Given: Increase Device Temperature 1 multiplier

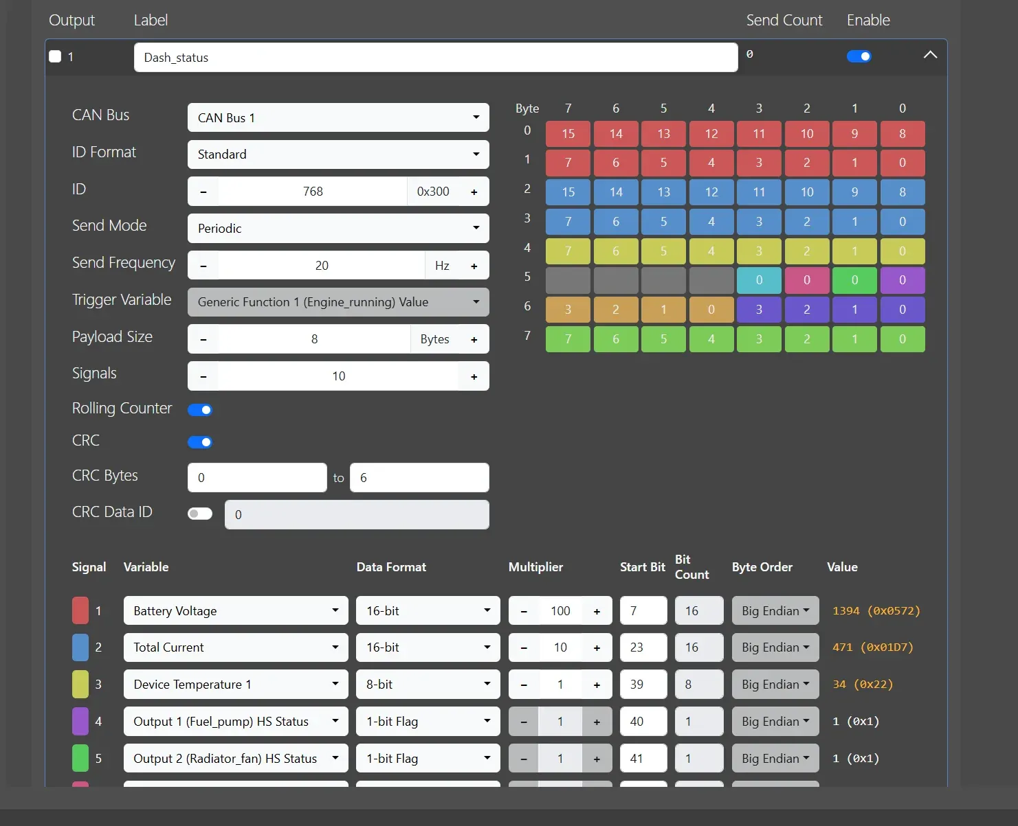Looking at the screenshot, I should coord(597,685).
